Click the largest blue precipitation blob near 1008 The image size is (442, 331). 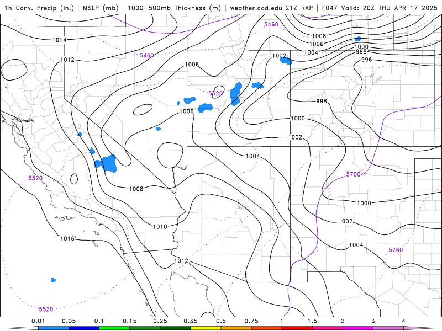point(109,163)
